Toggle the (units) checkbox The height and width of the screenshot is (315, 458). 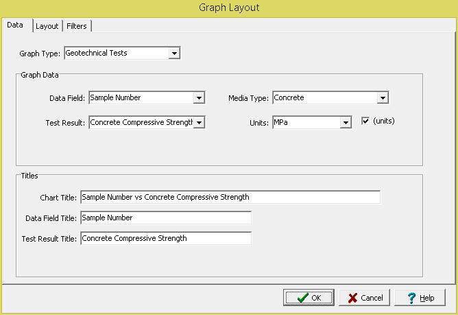tap(365, 121)
